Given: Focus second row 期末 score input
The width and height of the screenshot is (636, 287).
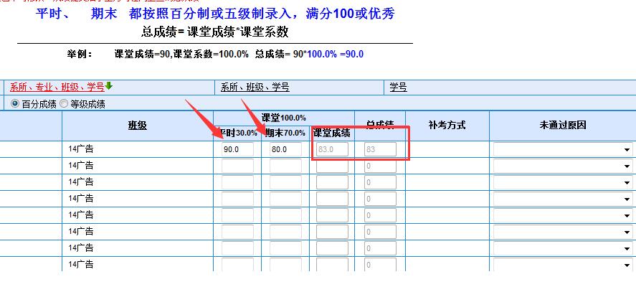Looking at the screenshot, I should point(285,166).
